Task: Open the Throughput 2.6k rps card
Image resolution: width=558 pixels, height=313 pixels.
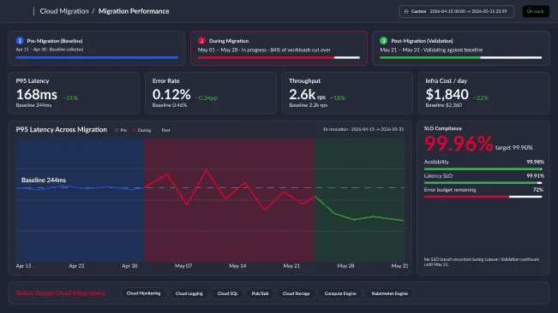Action: [347, 93]
